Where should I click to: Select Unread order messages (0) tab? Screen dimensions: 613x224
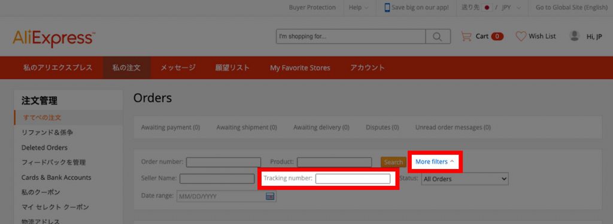[453, 127]
